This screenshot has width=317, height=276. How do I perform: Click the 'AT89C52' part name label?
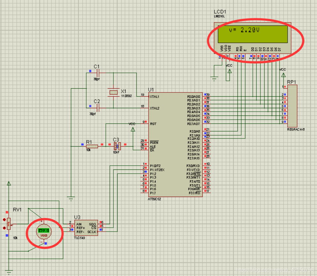click(154, 199)
